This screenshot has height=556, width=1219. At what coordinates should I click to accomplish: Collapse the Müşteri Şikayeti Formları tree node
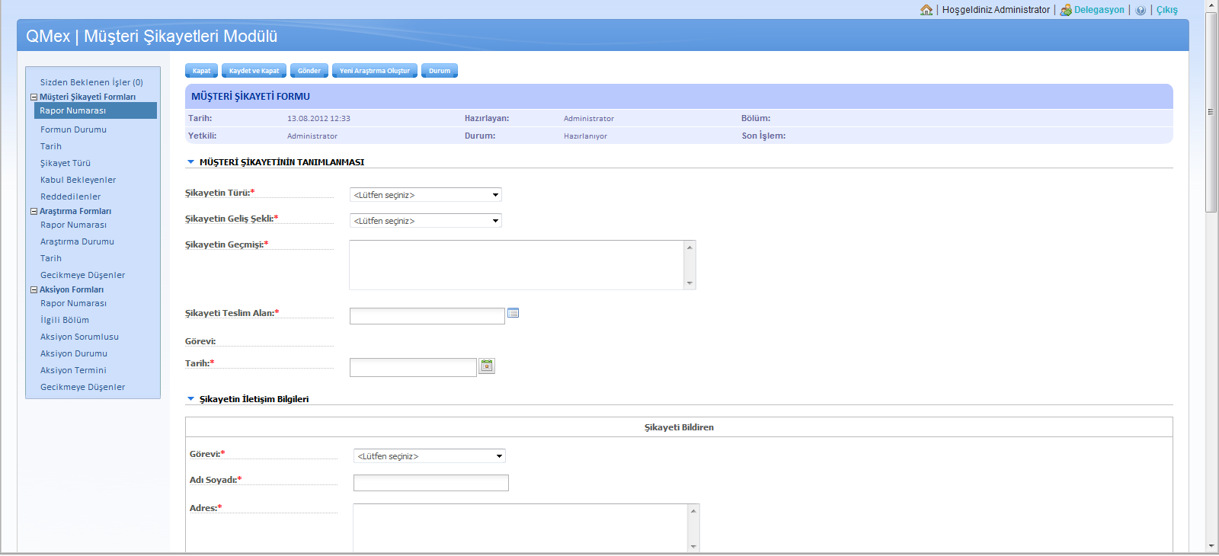point(34,97)
